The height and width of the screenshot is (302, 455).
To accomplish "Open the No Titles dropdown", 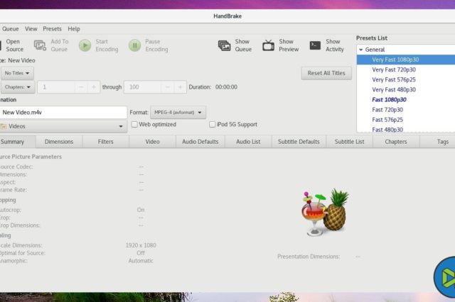I will point(17,73).
